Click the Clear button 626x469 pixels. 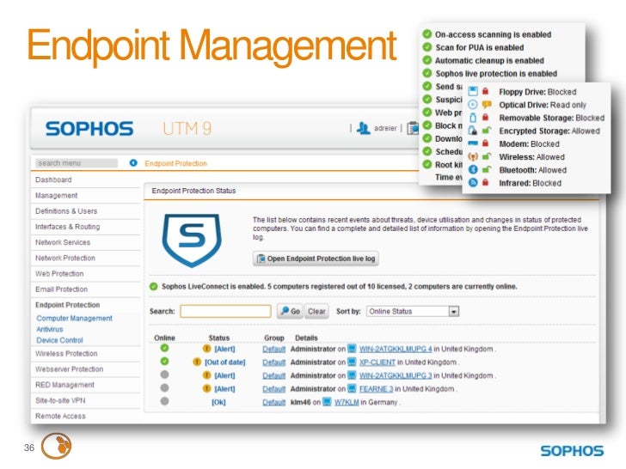(316, 311)
